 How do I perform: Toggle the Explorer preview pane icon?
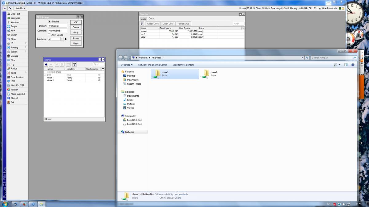tap(346, 65)
